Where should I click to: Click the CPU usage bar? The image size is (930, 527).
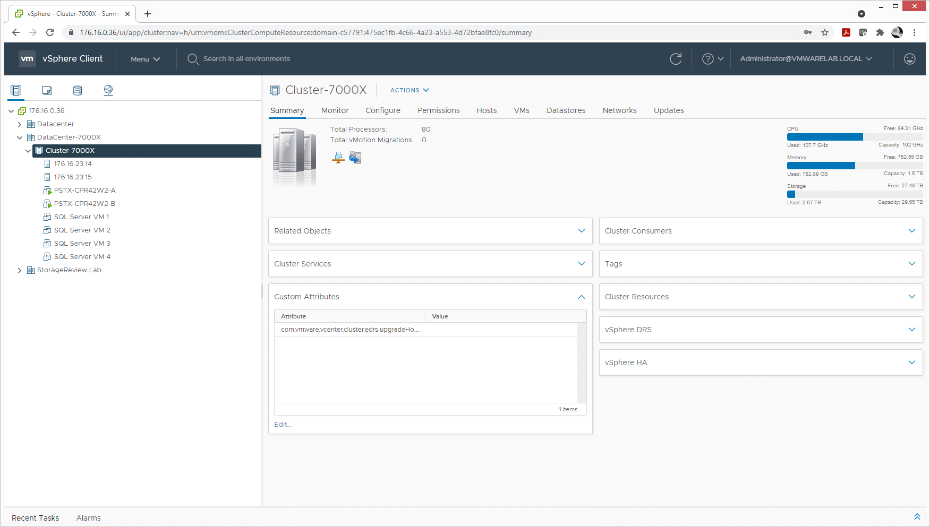(x=855, y=137)
